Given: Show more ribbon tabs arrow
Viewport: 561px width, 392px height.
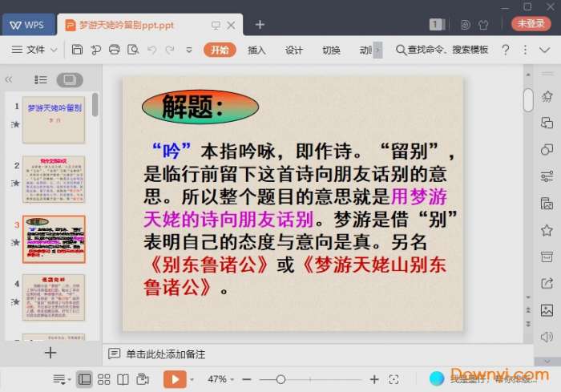Looking at the screenshot, I should point(377,50).
